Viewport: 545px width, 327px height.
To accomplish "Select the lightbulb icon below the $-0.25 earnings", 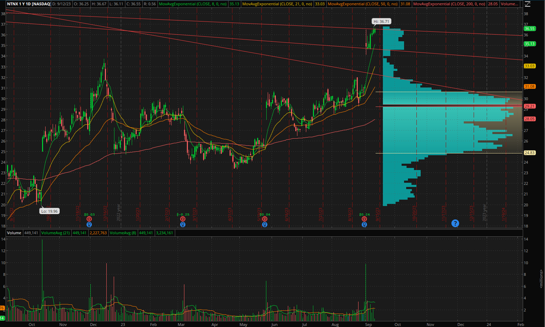I will (x=183, y=224).
